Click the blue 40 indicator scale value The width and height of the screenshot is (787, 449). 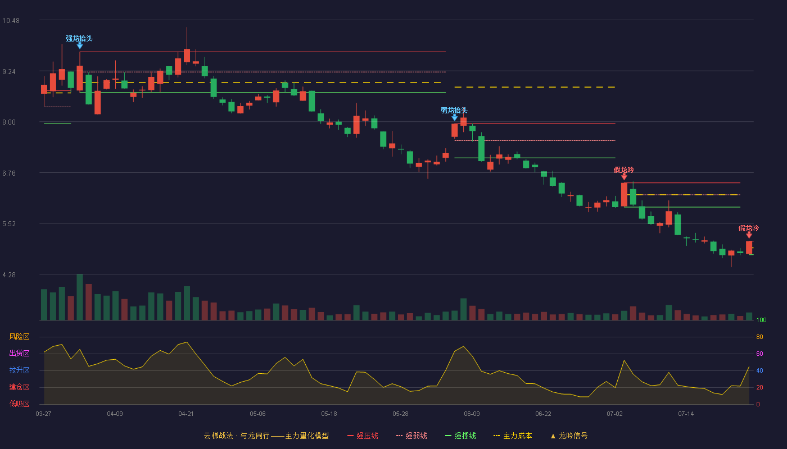pyautogui.click(x=759, y=370)
